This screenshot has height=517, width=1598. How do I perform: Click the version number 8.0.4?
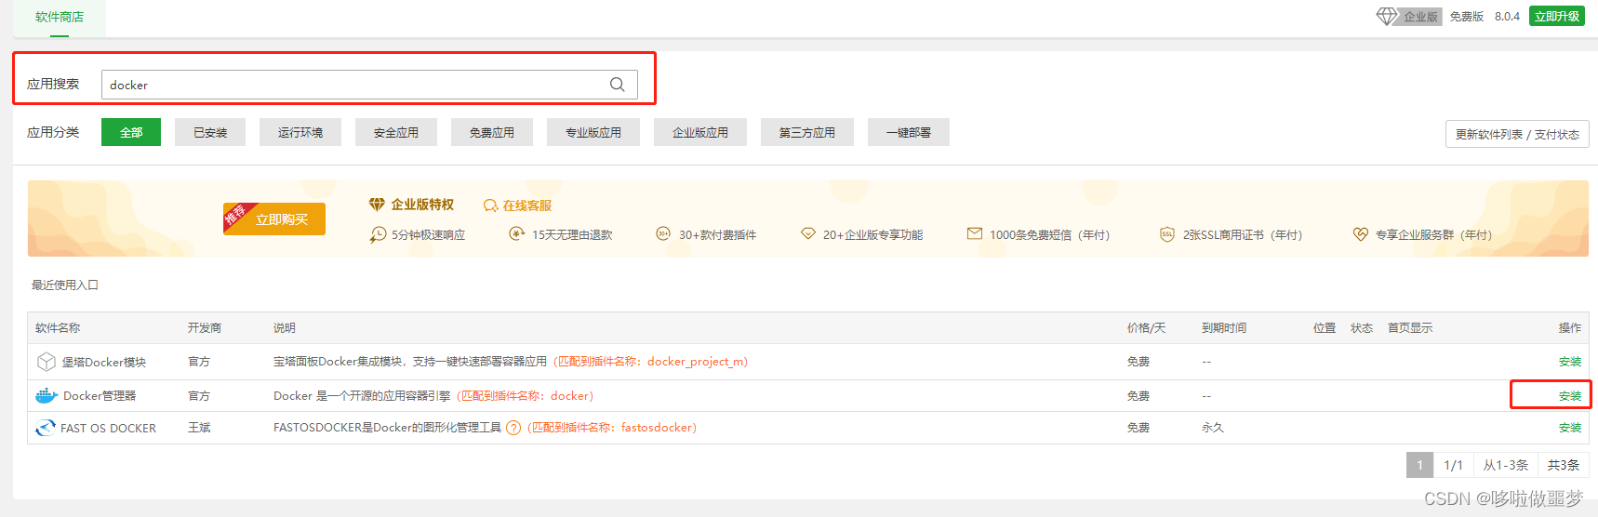pos(1507,17)
